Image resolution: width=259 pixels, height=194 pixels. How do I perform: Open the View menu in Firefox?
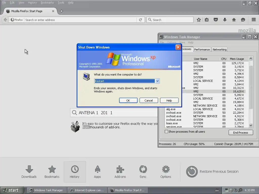21,3
